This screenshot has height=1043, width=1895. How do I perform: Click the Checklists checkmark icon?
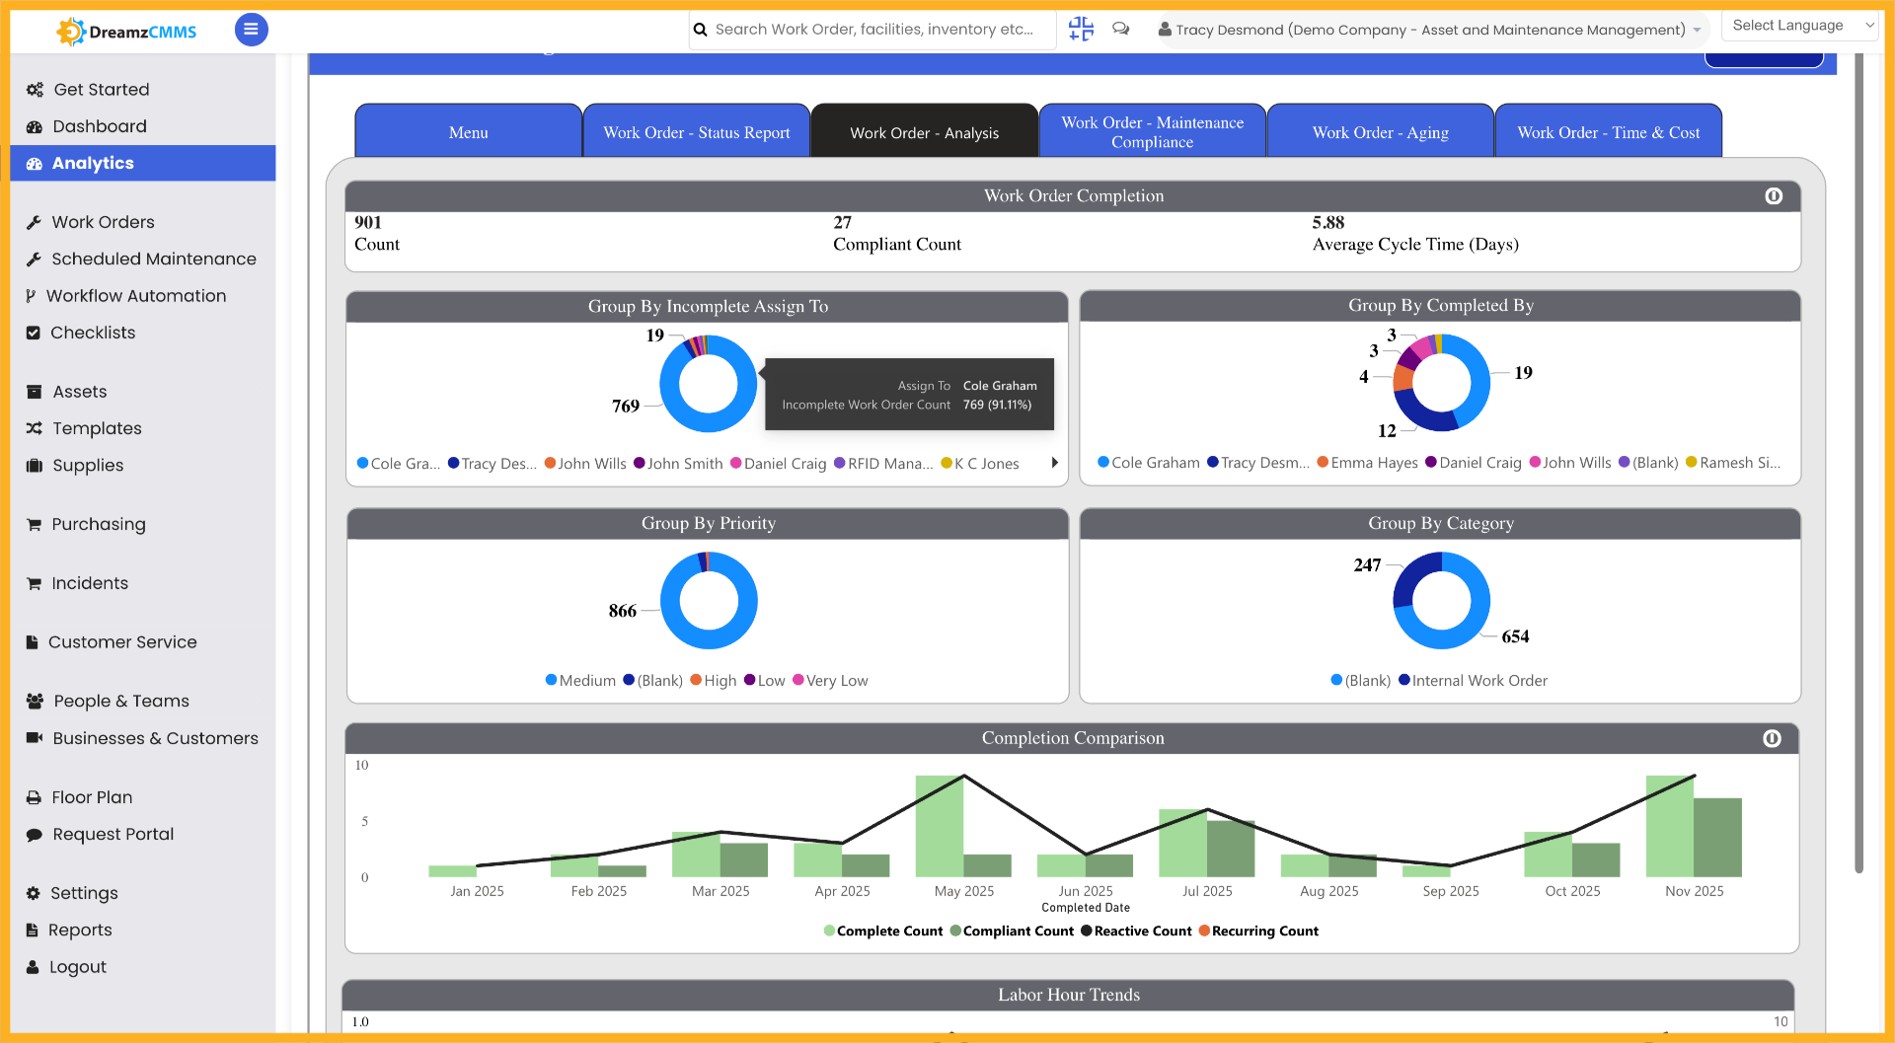(34, 334)
